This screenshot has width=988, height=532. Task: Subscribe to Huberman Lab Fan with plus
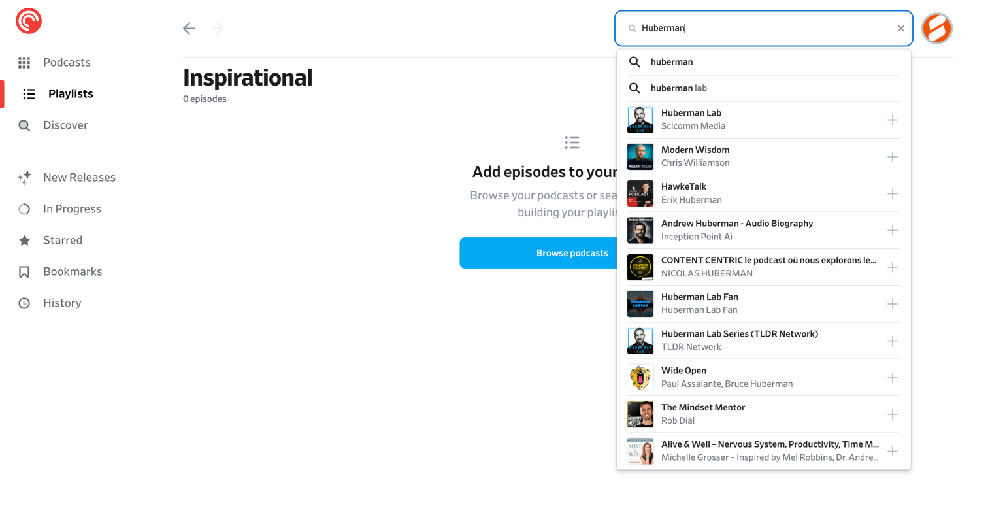(x=892, y=304)
